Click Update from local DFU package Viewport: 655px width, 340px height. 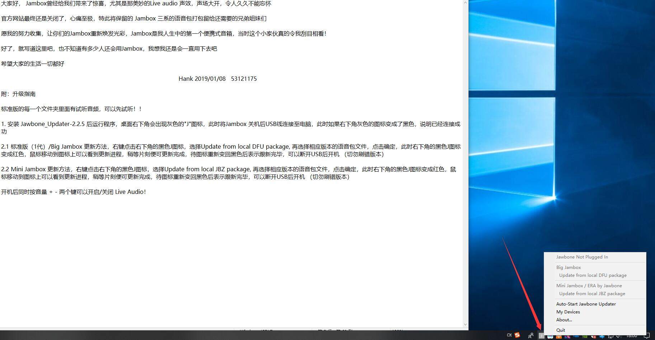[x=593, y=275]
